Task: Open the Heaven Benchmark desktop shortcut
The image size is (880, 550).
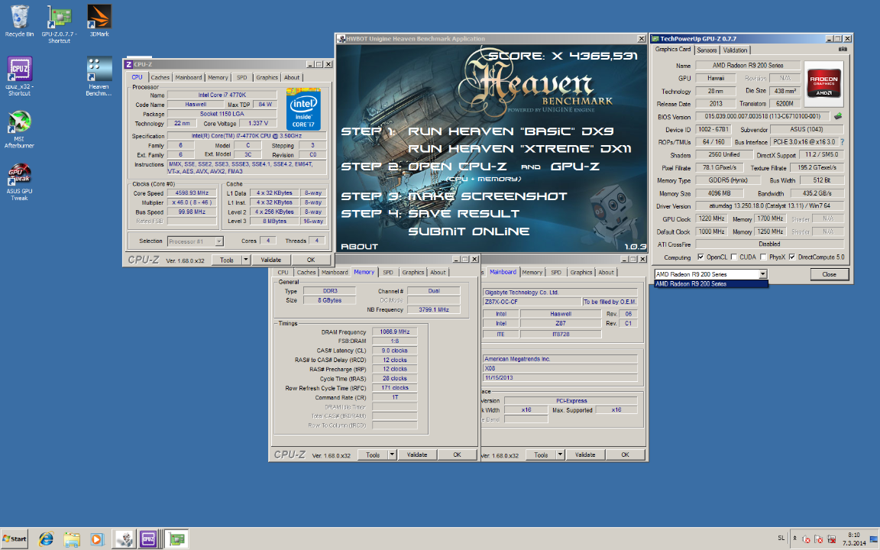Action: (99, 76)
